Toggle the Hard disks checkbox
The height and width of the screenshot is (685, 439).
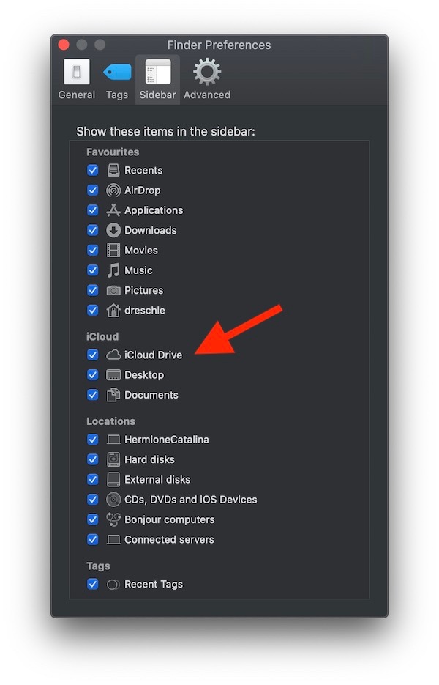tap(93, 459)
